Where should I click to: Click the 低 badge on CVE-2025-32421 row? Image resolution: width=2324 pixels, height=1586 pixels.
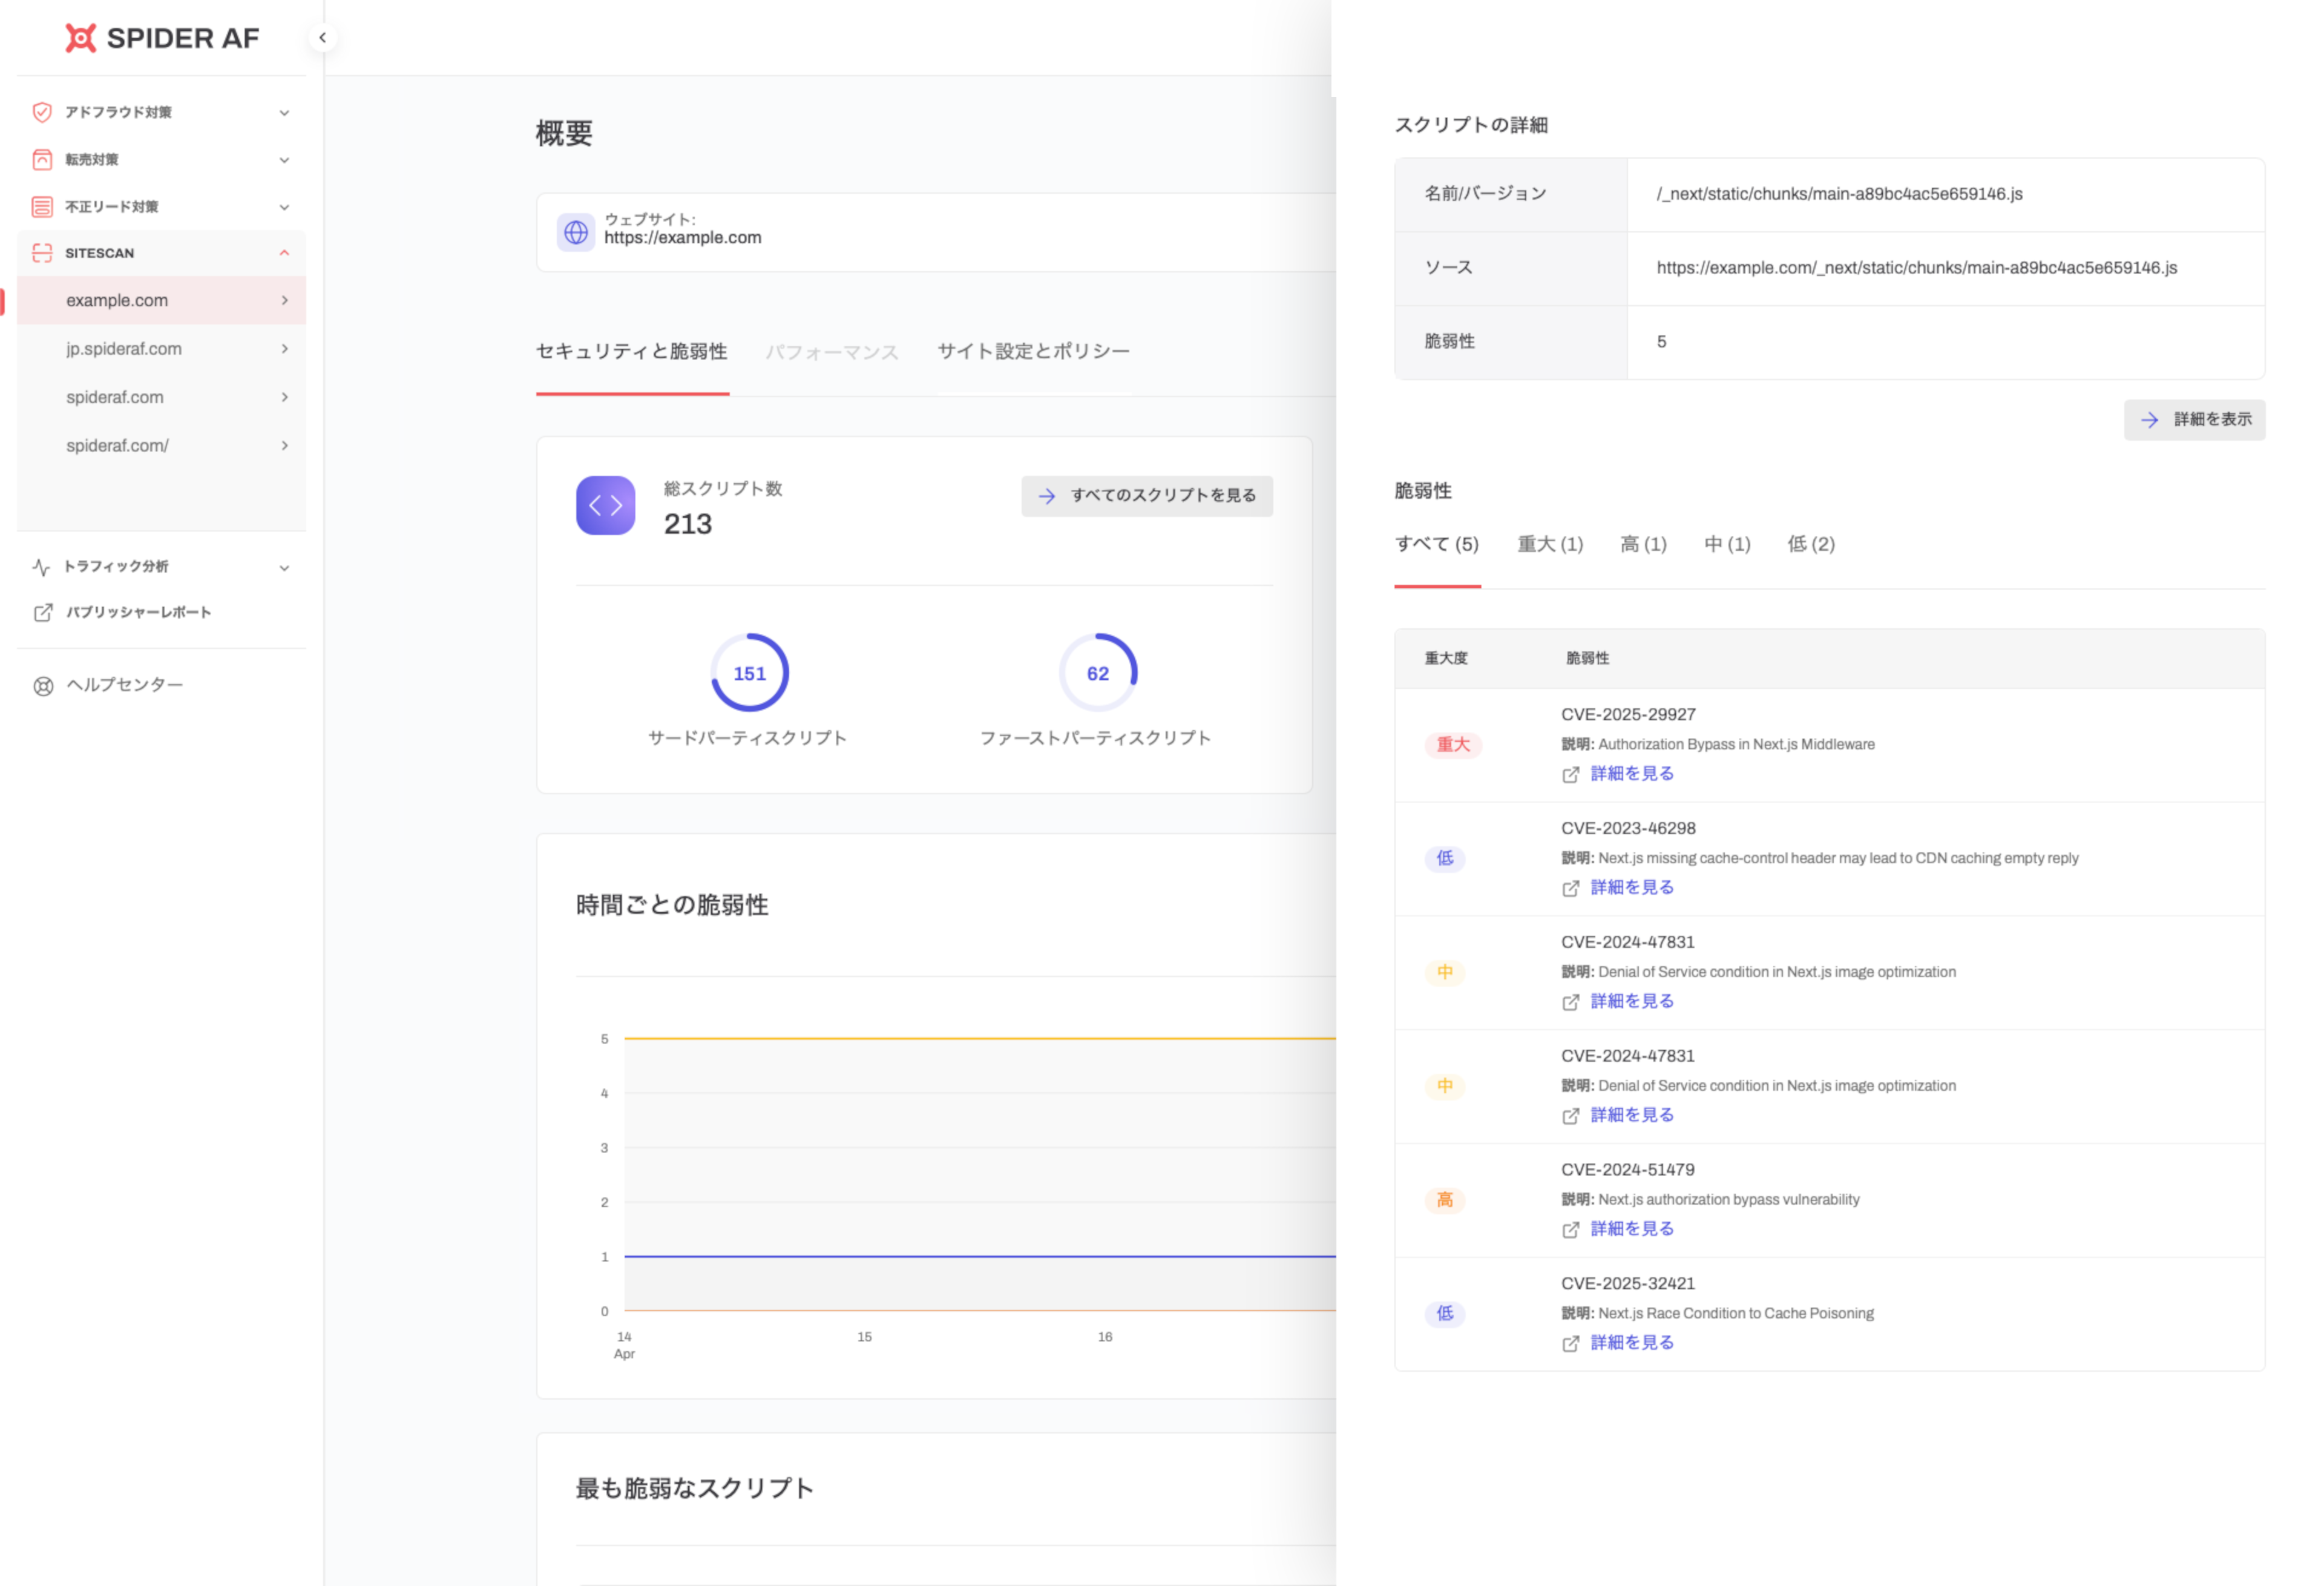(x=1445, y=1314)
